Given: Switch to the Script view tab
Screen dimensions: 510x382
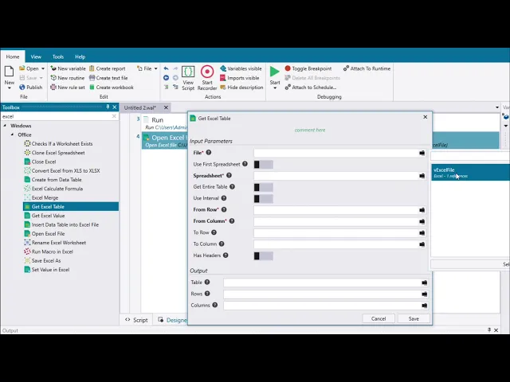Looking at the screenshot, I should (137, 320).
